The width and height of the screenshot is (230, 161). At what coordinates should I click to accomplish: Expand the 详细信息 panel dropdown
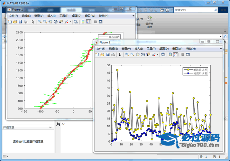pyautogui.click(x=50, y=128)
